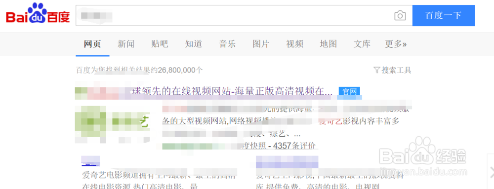Viewport: 494px width, 189px height.
Task: Go to the 文库 tab
Action: pos(362,44)
